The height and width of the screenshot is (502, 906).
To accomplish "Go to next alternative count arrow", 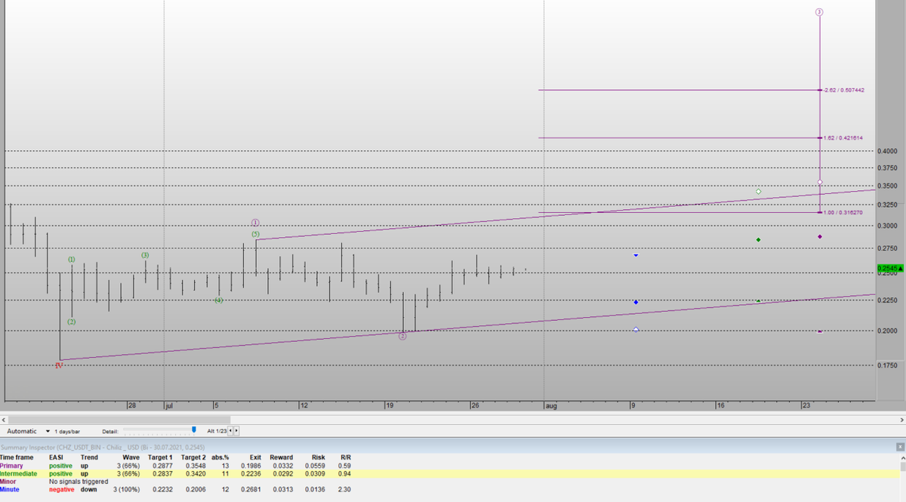I will pos(237,430).
